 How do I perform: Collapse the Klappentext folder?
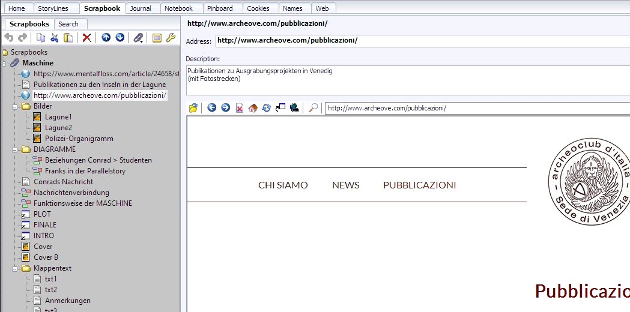[15, 268]
